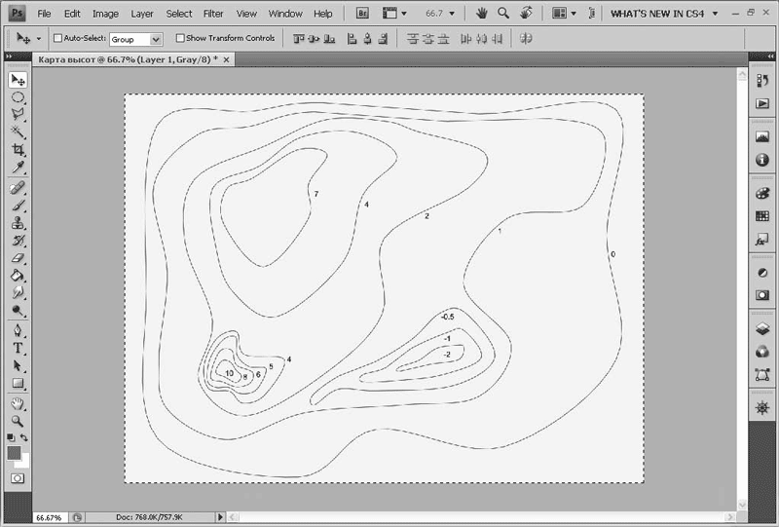Open the Layers panel icon
The height and width of the screenshot is (527, 779).
761,328
